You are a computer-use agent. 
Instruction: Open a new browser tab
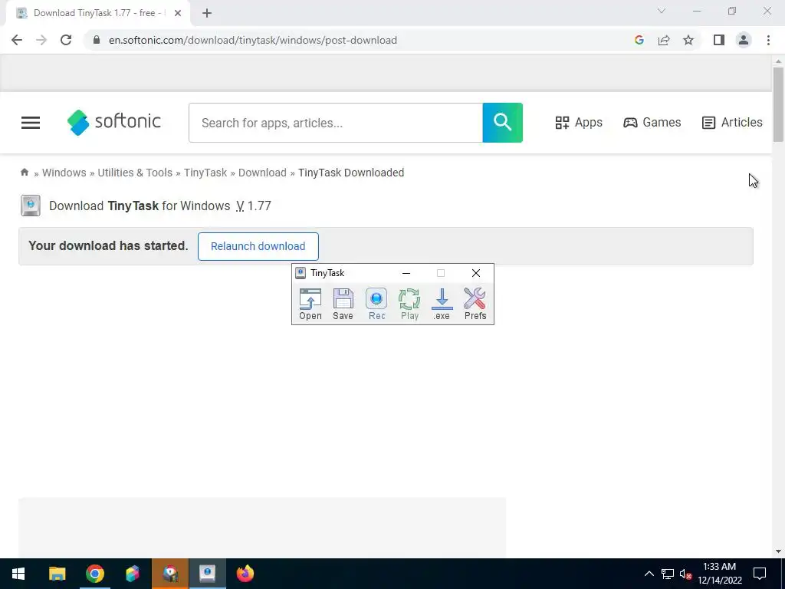207,13
